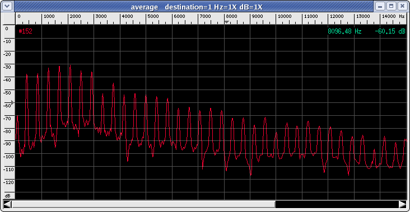Click the 1000 mark on frequency ruler

[49, 16]
